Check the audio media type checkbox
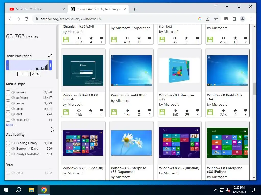The image size is (261, 195). pos(8,103)
